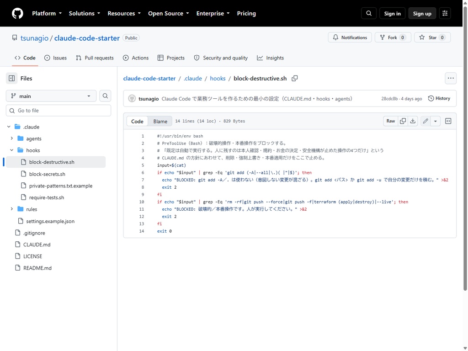This screenshot has width=468, height=351.
Task: Open commit 28cdc8b link
Action: tap(389, 99)
